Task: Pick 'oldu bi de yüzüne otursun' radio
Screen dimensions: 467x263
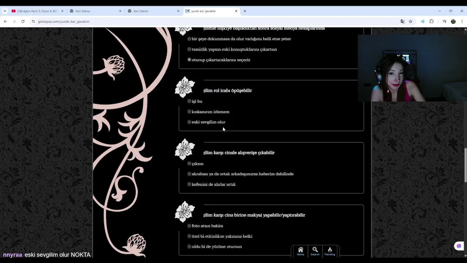Action: (x=189, y=247)
